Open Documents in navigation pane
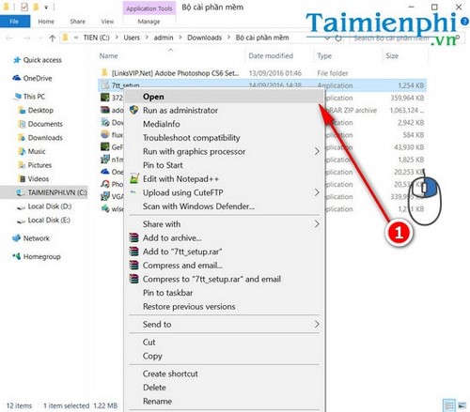Viewport: 470px width, 412px height. pyautogui.click(x=45, y=124)
